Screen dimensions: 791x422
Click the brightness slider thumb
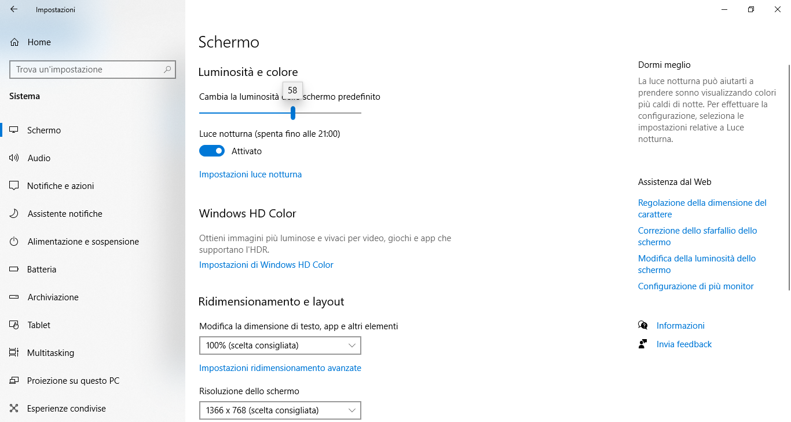293,112
